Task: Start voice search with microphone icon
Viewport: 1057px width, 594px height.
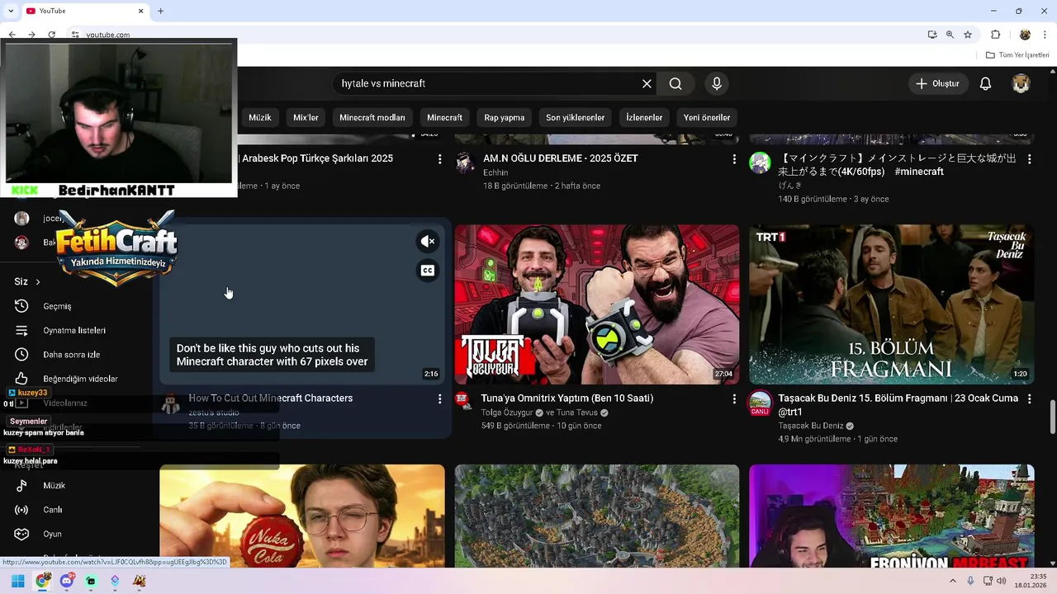Action: point(717,83)
